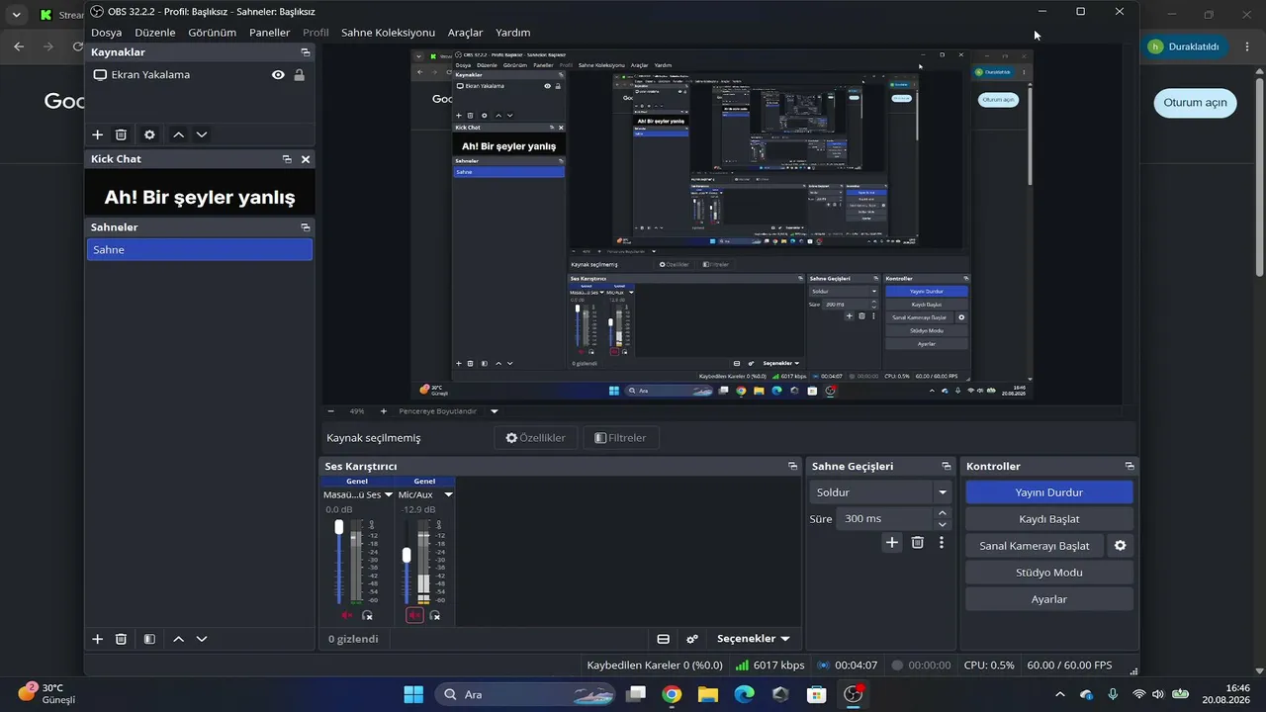Float the Sahneler dock panel
The width and height of the screenshot is (1266, 712).
pos(306,227)
